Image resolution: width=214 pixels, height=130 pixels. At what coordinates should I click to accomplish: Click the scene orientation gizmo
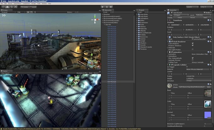click(x=95, y=20)
